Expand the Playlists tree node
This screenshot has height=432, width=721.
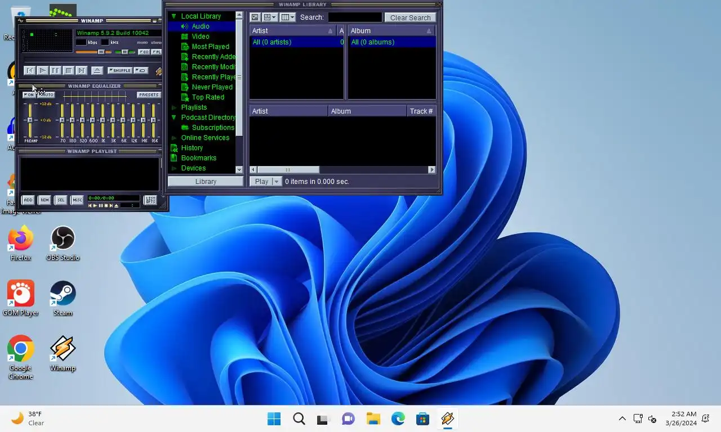[173, 107]
